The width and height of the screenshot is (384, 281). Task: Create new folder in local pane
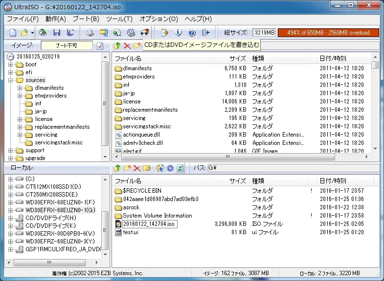[127, 168]
